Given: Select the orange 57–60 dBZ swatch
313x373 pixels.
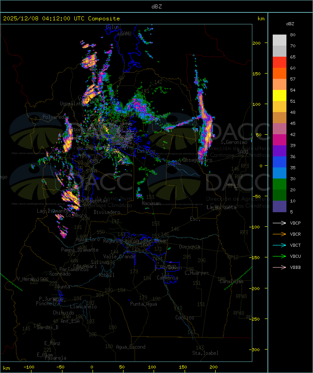Looking at the screenshot, I should coord(279,73).
